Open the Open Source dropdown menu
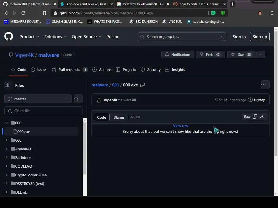The image size is (278, 208). 87,37
